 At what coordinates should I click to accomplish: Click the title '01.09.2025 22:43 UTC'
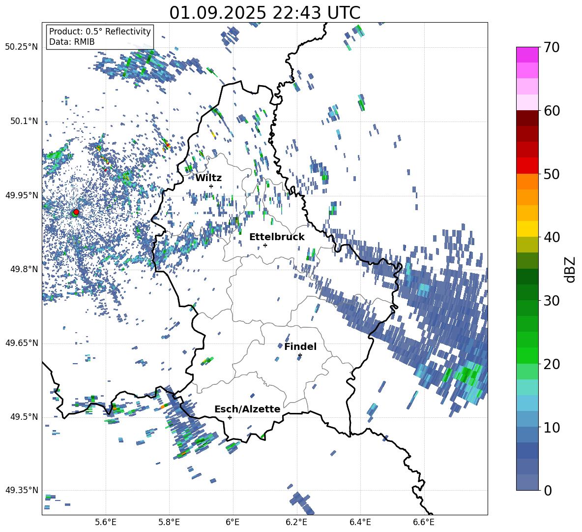[x=264, y=13]
